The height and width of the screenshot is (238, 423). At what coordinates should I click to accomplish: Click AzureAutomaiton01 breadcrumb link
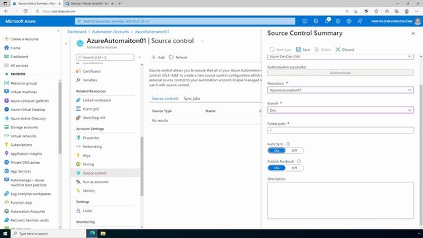pos(152,32)
